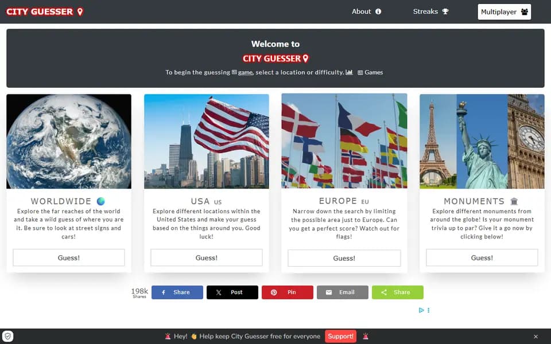Click the Earth image on Worldwide card

point(69,141)
